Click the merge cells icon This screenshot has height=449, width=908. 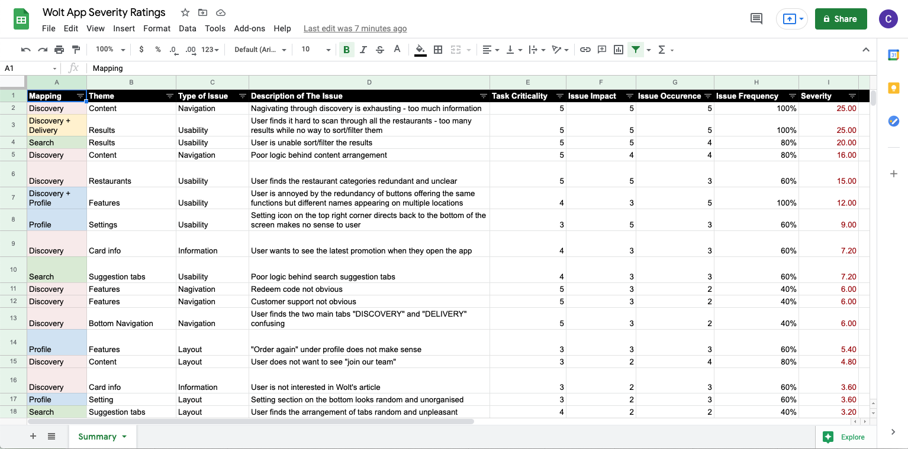[456, 50]
